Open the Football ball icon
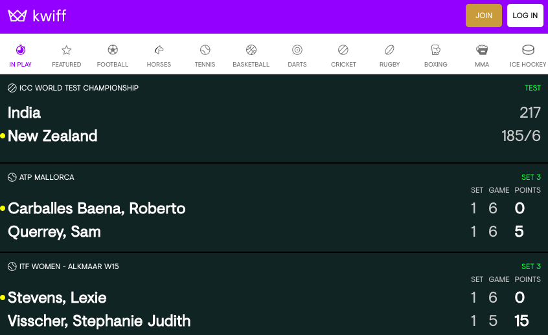 113,50
